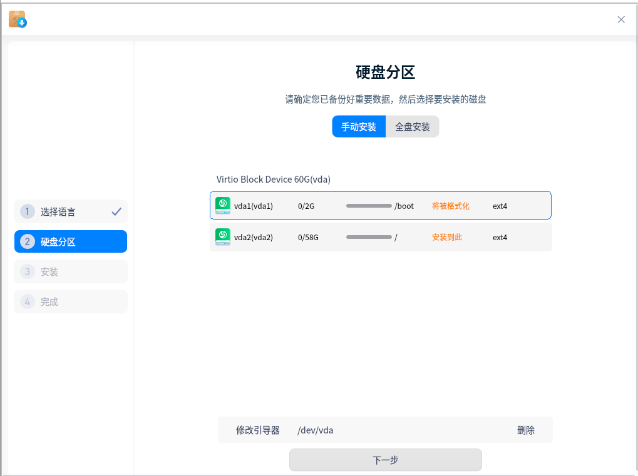Click the installer package icon in title bar
Viewport: 638px width, 476px height.
pyautogui.click(x=18, y=19)
